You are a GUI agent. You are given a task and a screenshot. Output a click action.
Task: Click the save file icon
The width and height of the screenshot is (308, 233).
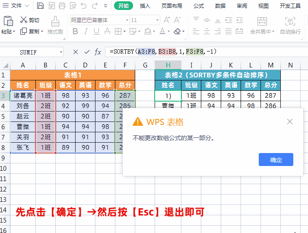(x=40, y=6)
